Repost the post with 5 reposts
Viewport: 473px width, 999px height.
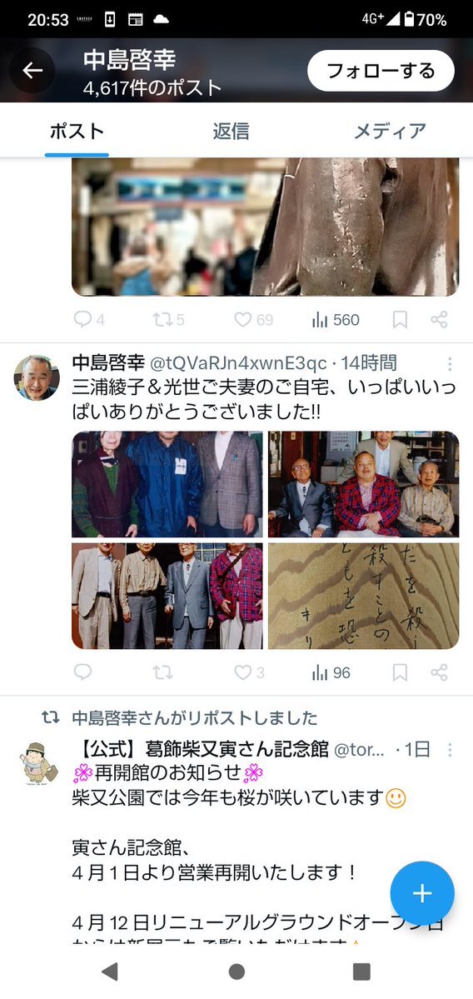(169, 320)
